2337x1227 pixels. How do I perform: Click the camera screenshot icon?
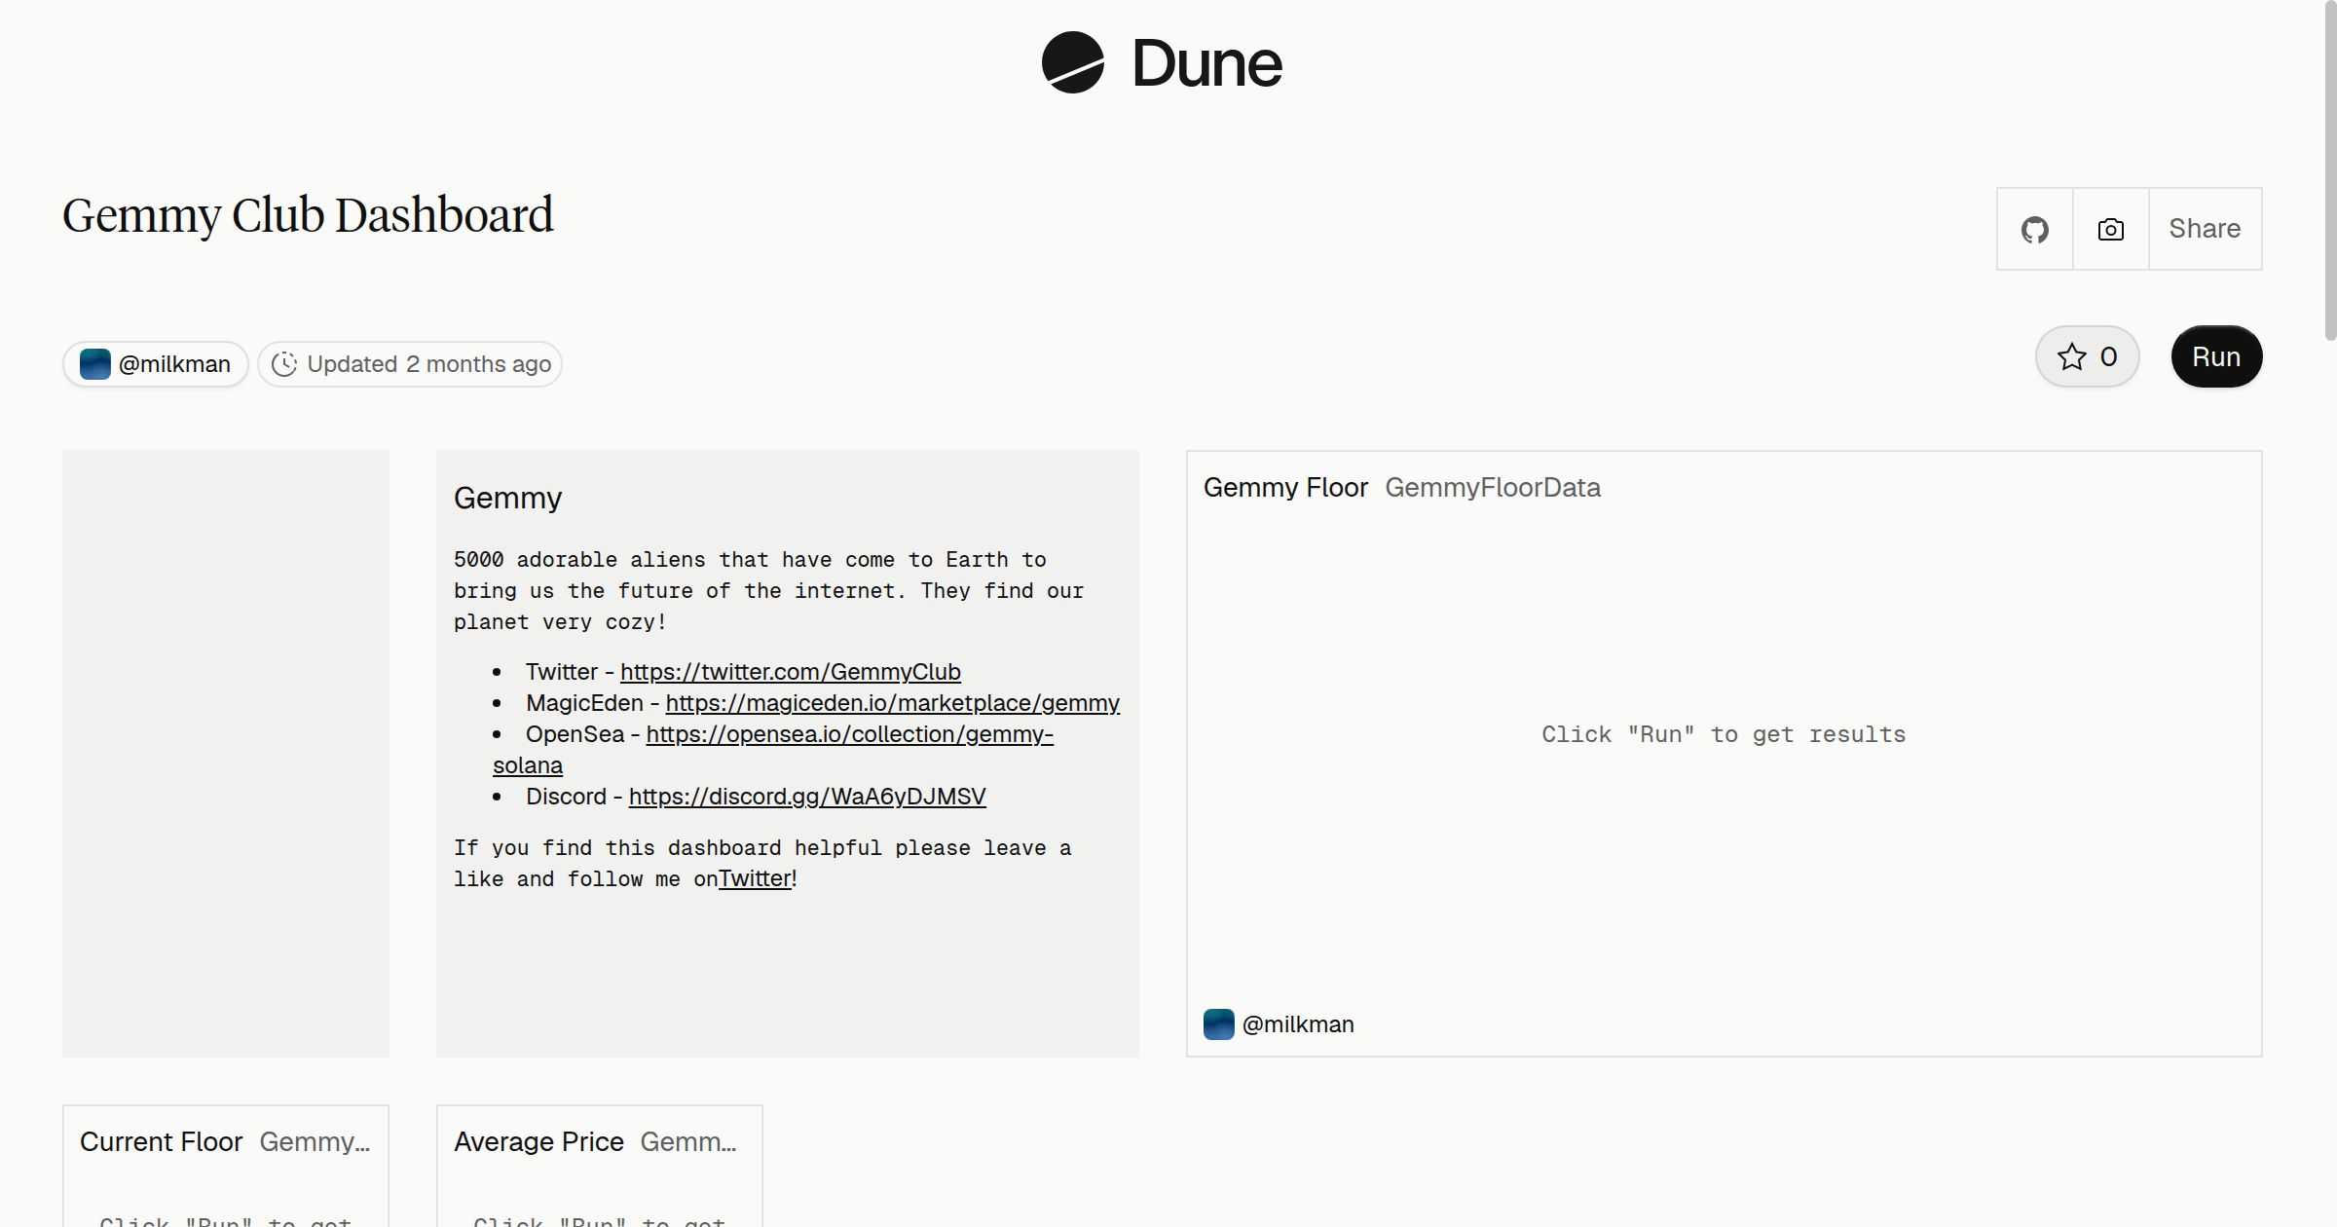point(2110,230)
